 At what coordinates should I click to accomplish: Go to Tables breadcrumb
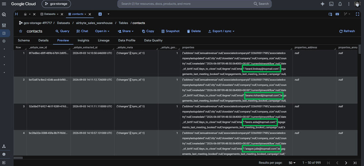coord(123,23)
